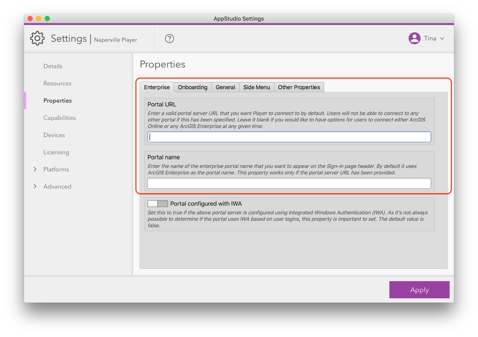Expand the Platforms section chevron
478x337 pixels.
tap(35, 169)
